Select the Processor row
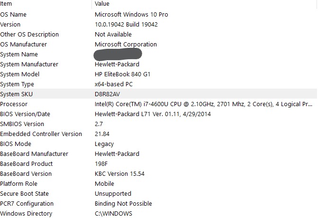 [x=158, y=104]
